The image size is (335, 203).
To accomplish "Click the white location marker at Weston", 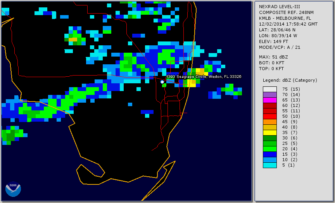I will pos(162,82).
